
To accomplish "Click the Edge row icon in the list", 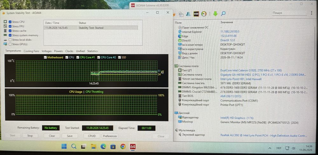I will click(x=180, y=36).
